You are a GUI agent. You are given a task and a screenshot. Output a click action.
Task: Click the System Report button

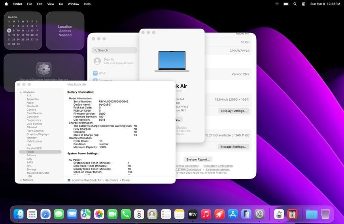tap(198, 159)
